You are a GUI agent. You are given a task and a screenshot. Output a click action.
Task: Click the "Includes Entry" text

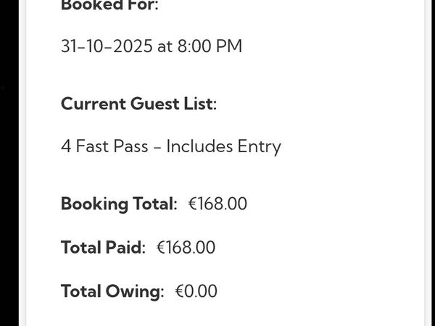(223, 146)
